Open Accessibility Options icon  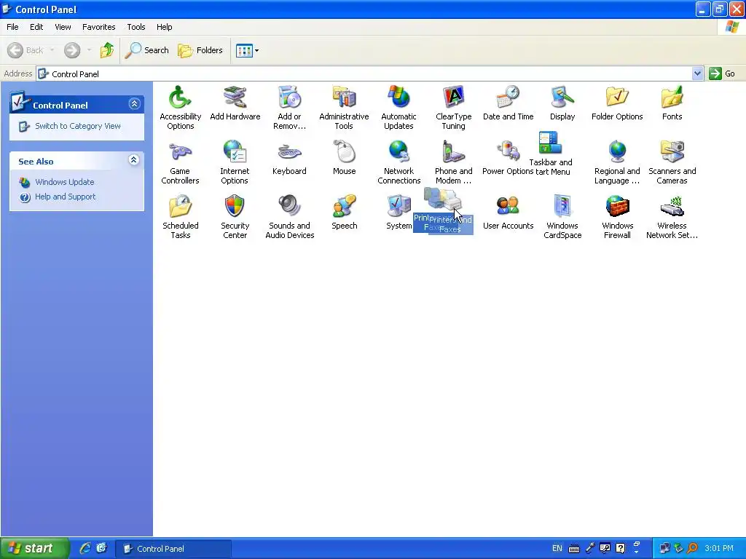[x=180, y=98]
